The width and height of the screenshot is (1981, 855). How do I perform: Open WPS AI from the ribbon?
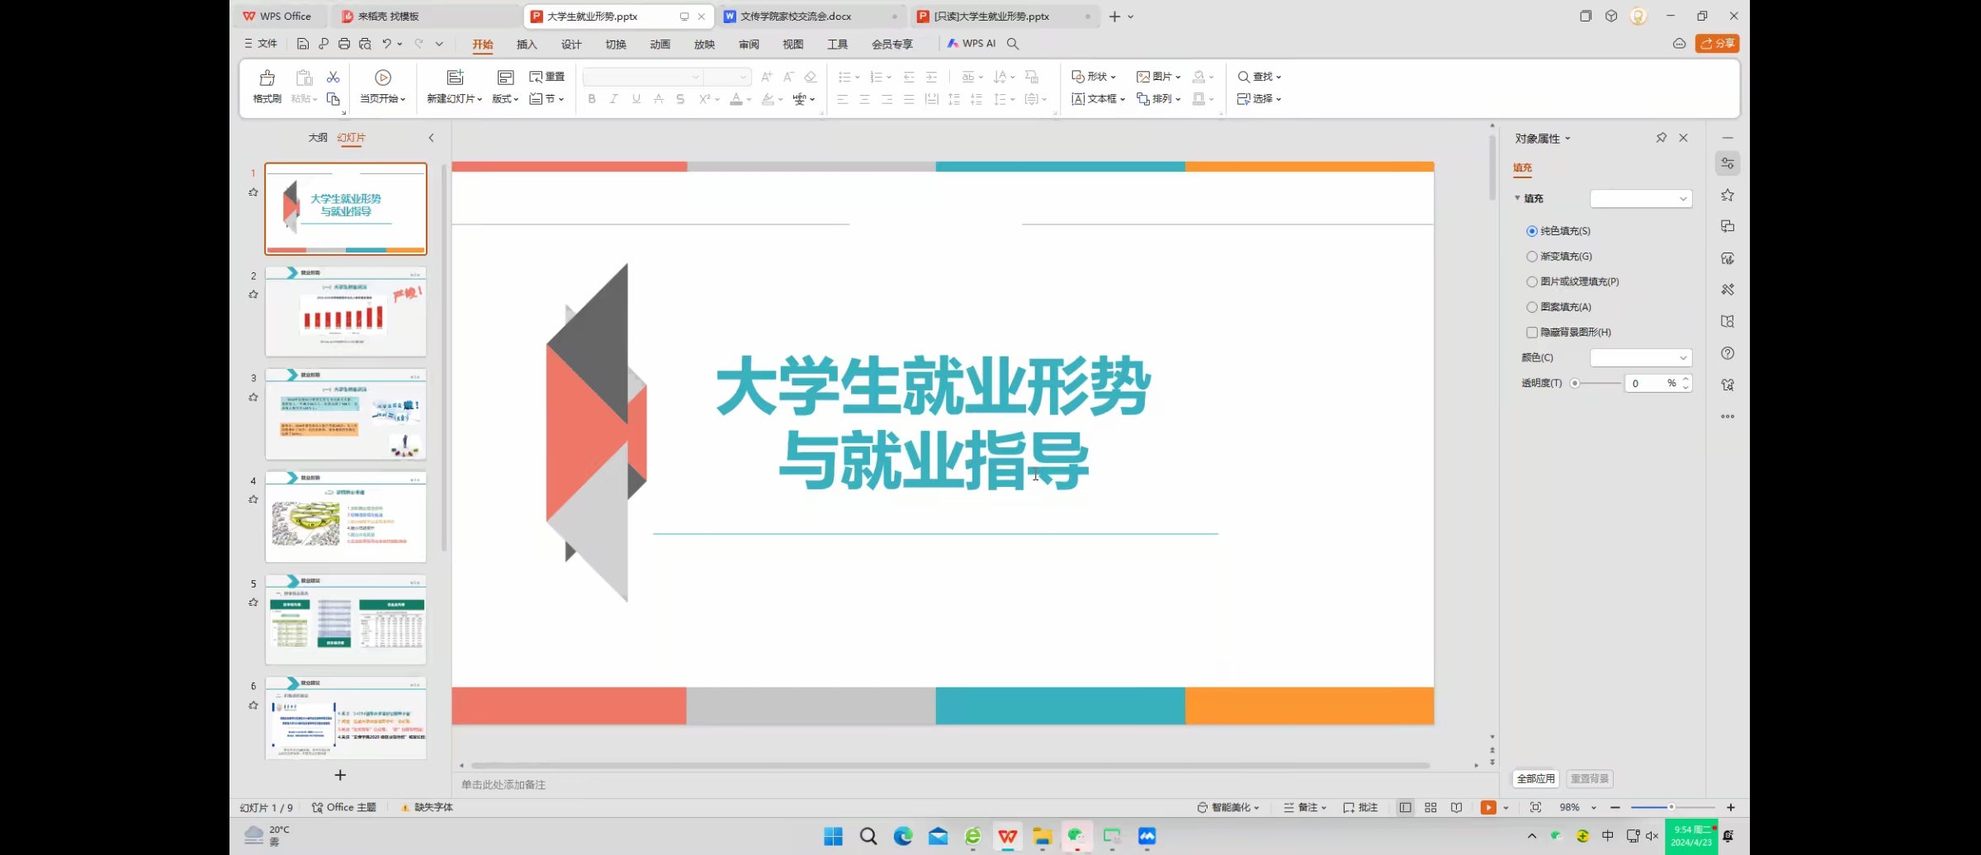click(x=972, y=44)
